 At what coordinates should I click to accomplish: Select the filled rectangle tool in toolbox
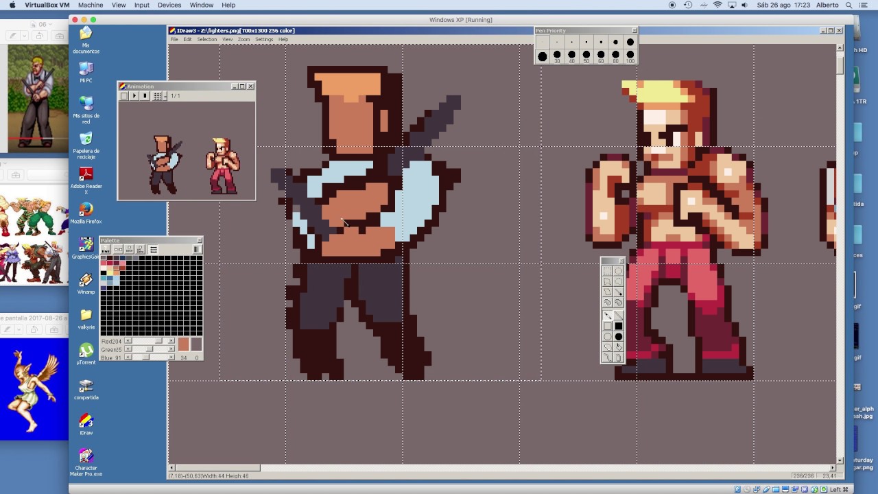click(x=619, y=325)
